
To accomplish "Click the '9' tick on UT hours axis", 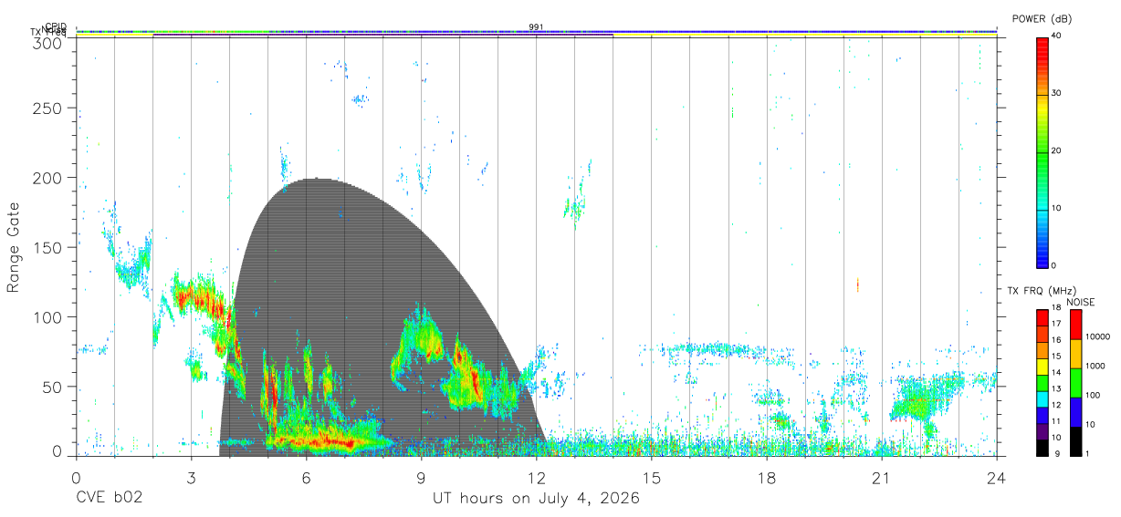I will point(422,477).
